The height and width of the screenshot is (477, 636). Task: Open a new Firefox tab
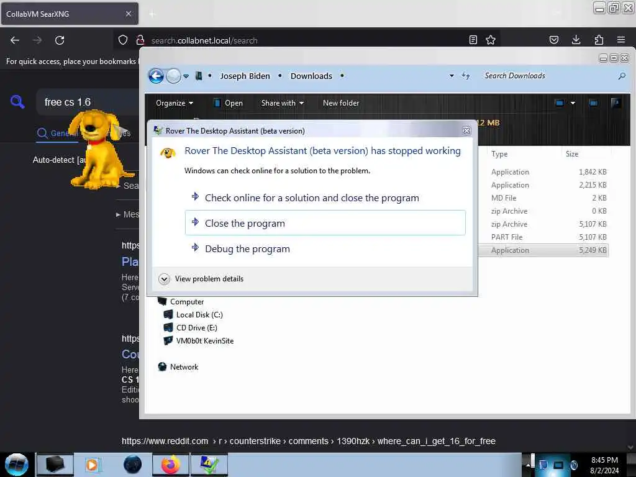click(x=152, y=14)
